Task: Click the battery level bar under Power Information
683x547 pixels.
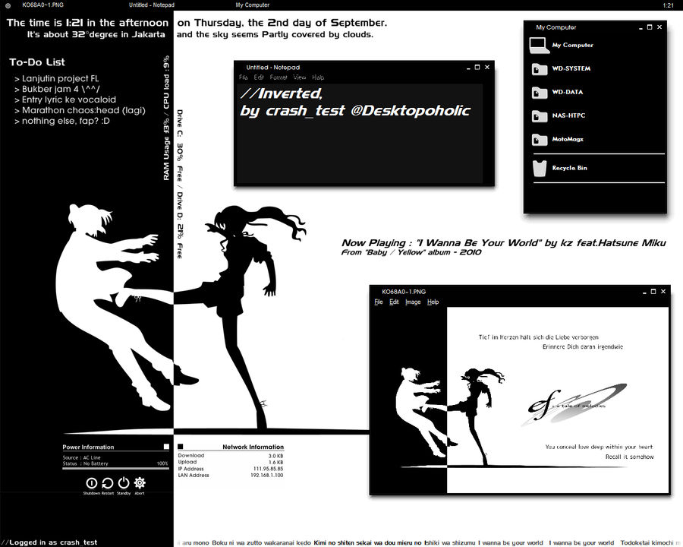Action: (115, 467)
